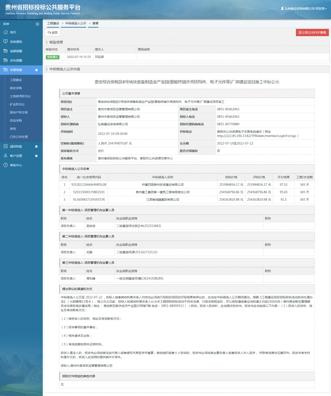
Task: Open 首页 in the sidebar
Action: (x=13, y=32)
